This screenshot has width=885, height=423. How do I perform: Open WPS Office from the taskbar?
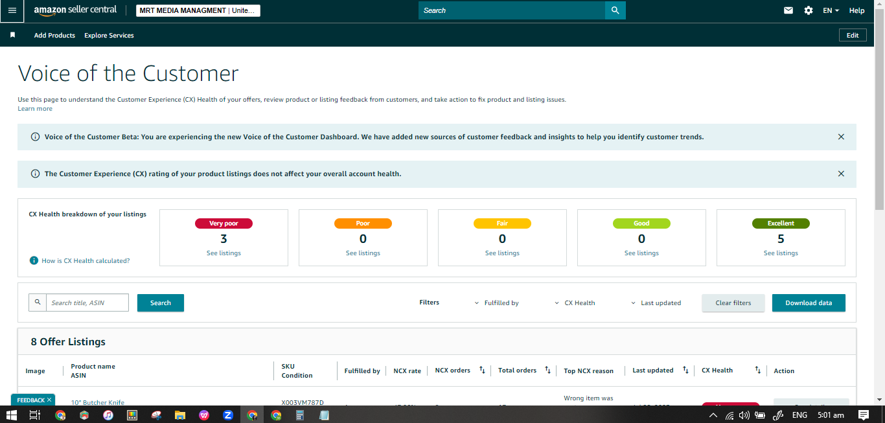pyautogui.click(x=204, y=415)
